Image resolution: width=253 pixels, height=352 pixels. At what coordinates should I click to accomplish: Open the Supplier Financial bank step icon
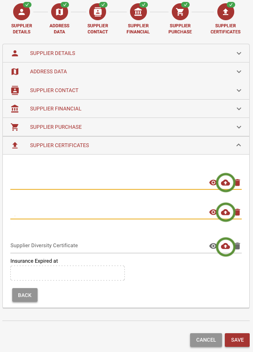(x=138, y=12)
